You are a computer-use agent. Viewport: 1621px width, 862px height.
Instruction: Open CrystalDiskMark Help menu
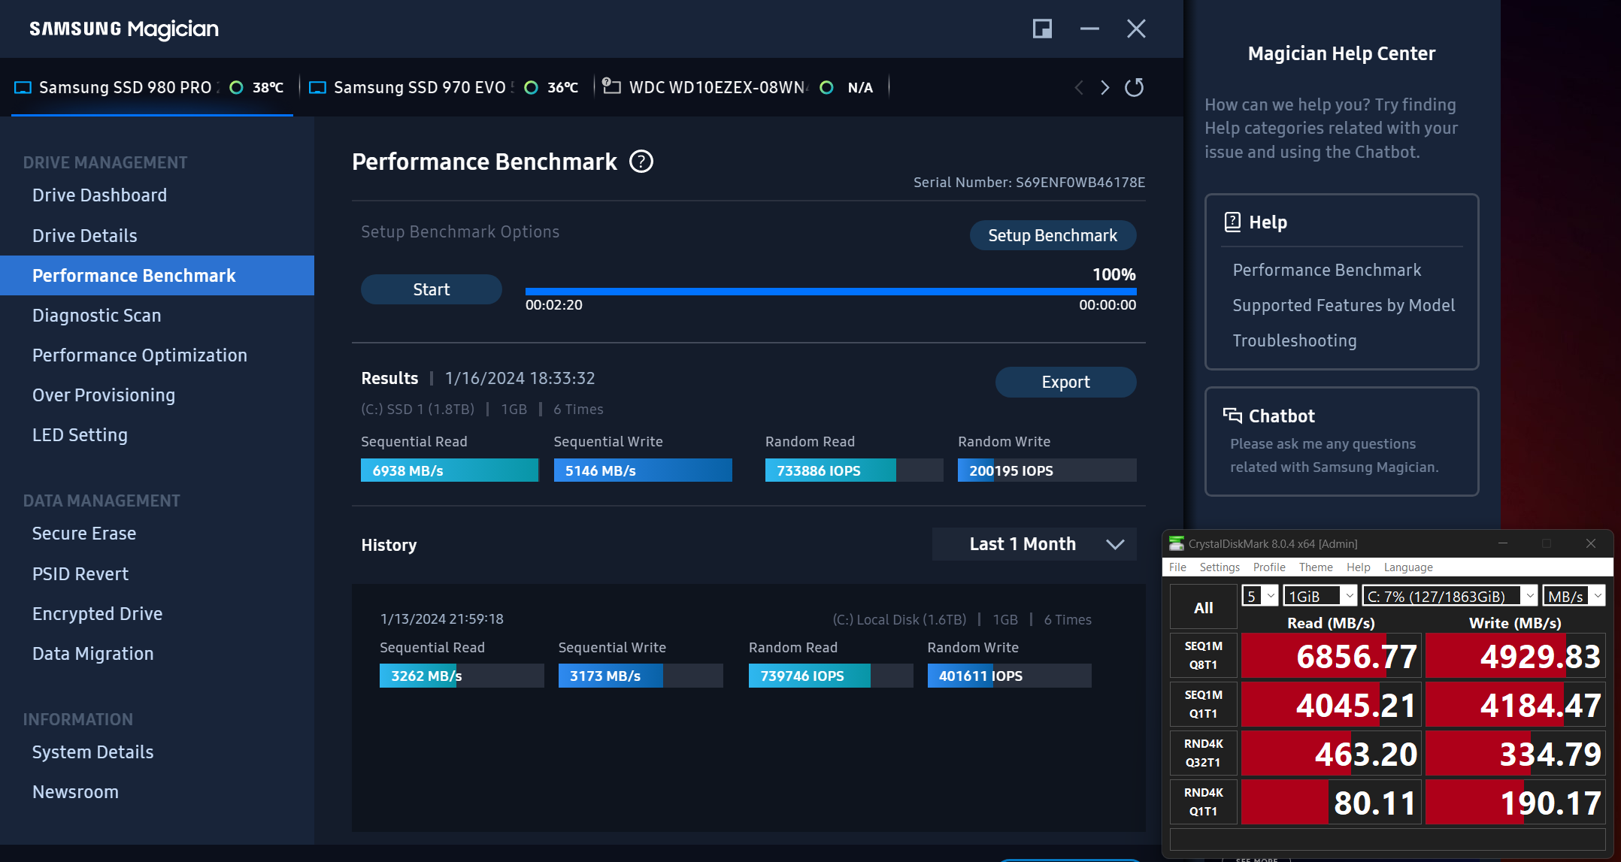click(x=1358, y=567)
